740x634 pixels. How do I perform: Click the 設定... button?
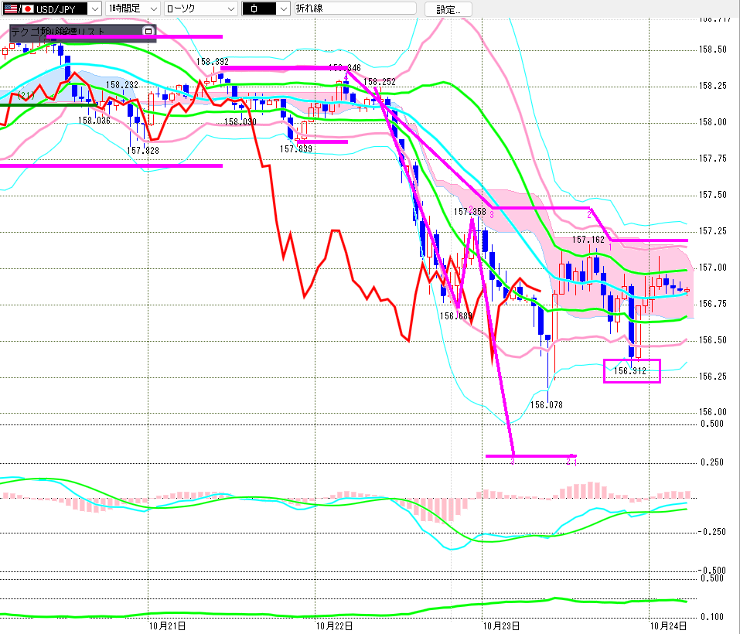click(448, 9)
